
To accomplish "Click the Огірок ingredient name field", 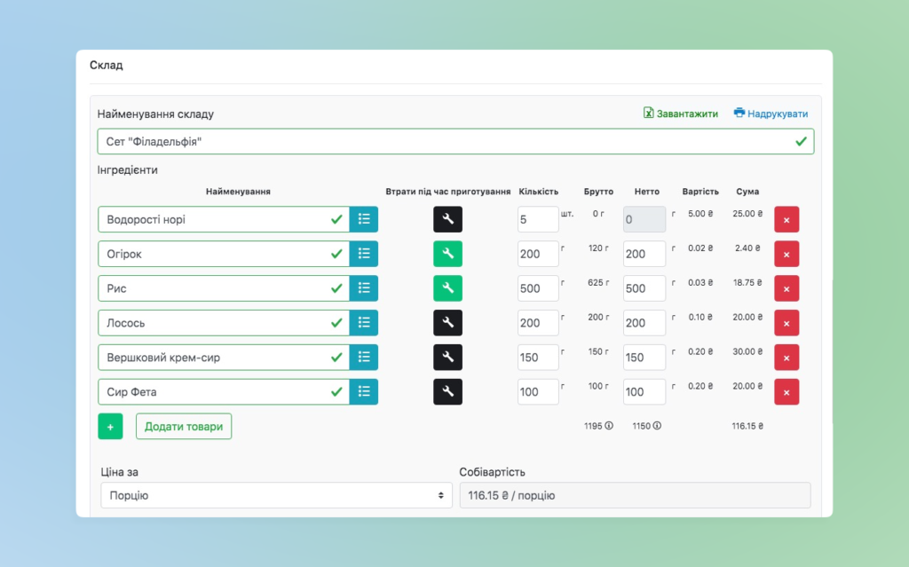I will click(213, 254).
